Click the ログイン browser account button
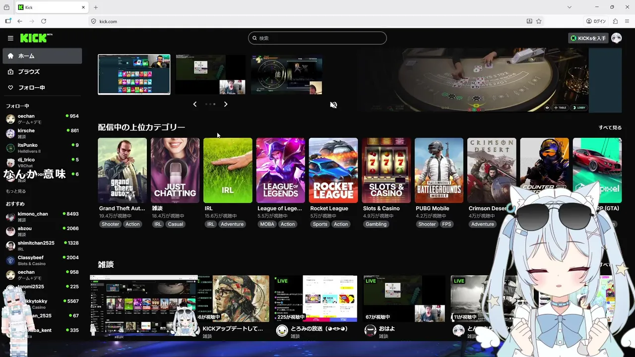This screenshot has width=635, height=357. (x=596, y=21)
